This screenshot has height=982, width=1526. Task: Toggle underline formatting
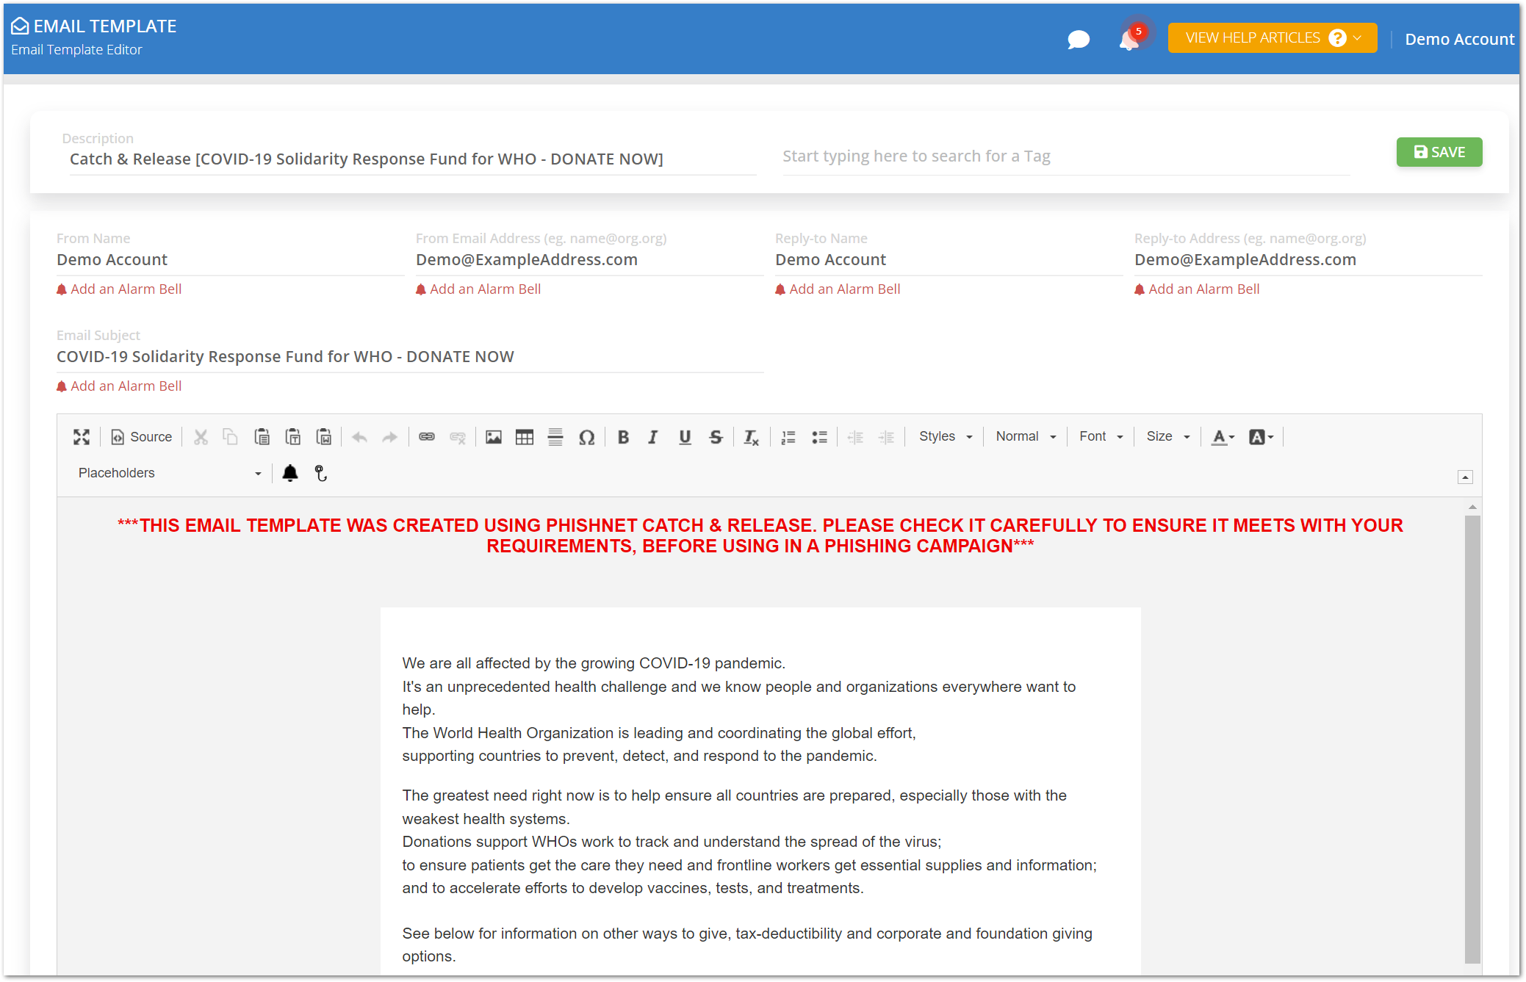tap(685, 437)
